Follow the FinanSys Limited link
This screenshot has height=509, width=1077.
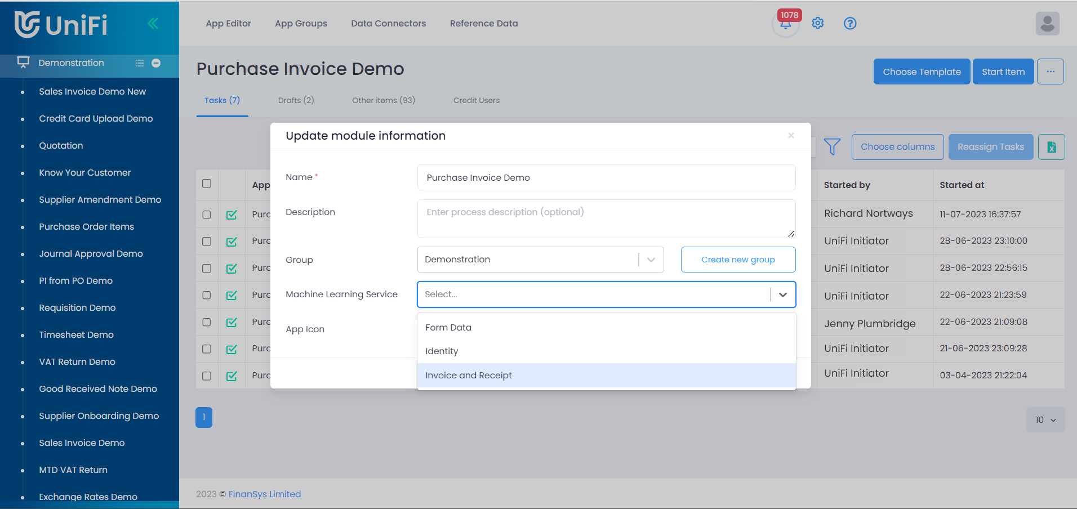[264, 494]
